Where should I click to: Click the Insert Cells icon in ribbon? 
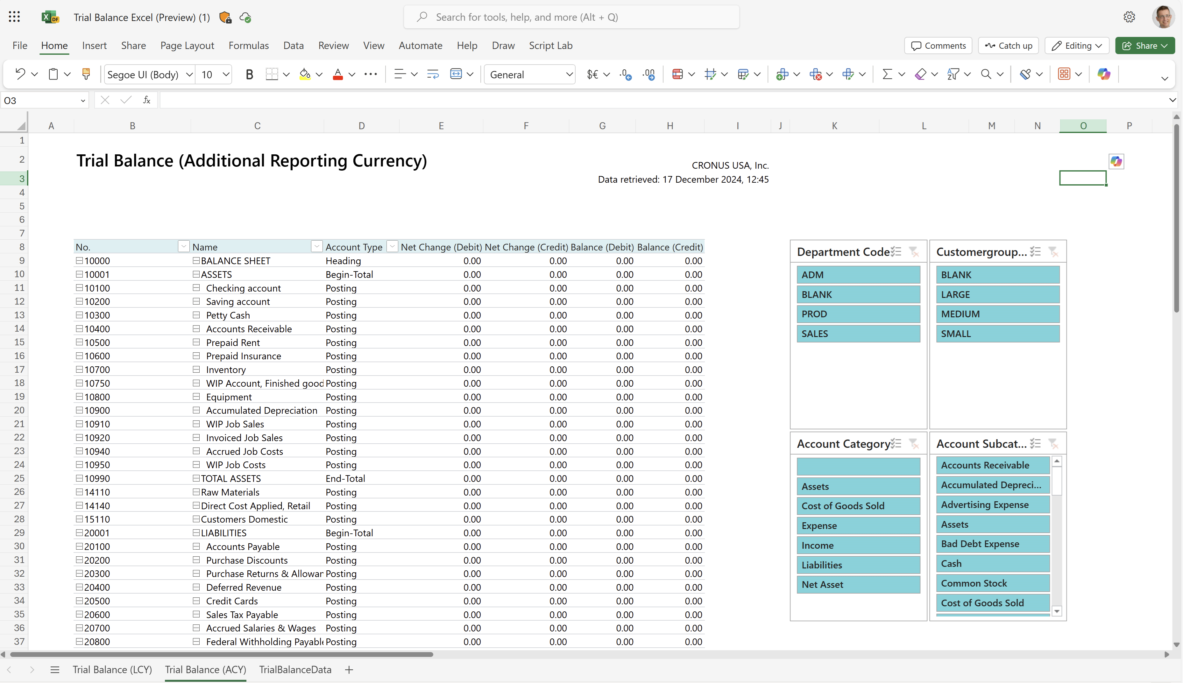[781, 74]
